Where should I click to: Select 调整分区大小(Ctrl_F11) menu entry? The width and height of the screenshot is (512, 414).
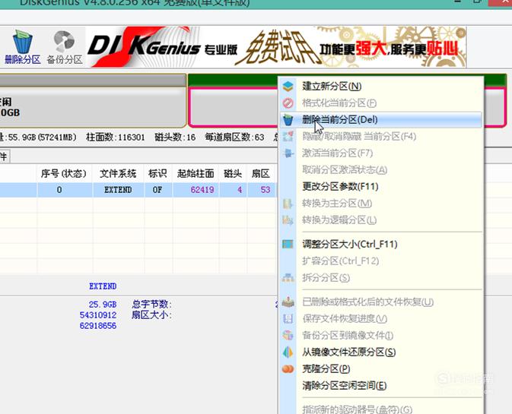point(350,244)
